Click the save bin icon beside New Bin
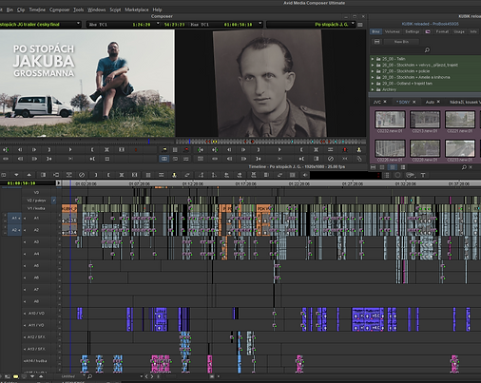The width and height of the screenshot is (481, 383). click(376, 42)
